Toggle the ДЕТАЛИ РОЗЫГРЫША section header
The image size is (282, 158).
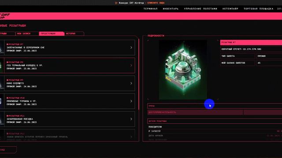[215, 121]
